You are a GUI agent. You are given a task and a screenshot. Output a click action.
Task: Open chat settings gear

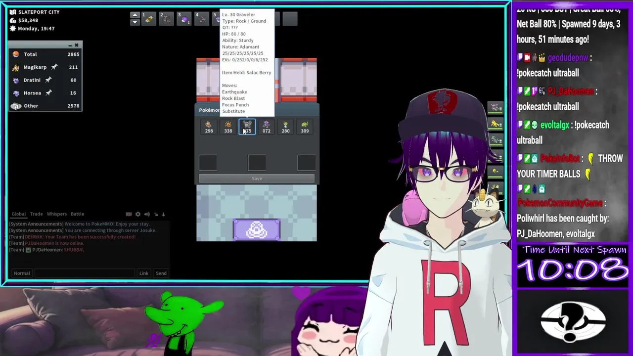[138, 214]
